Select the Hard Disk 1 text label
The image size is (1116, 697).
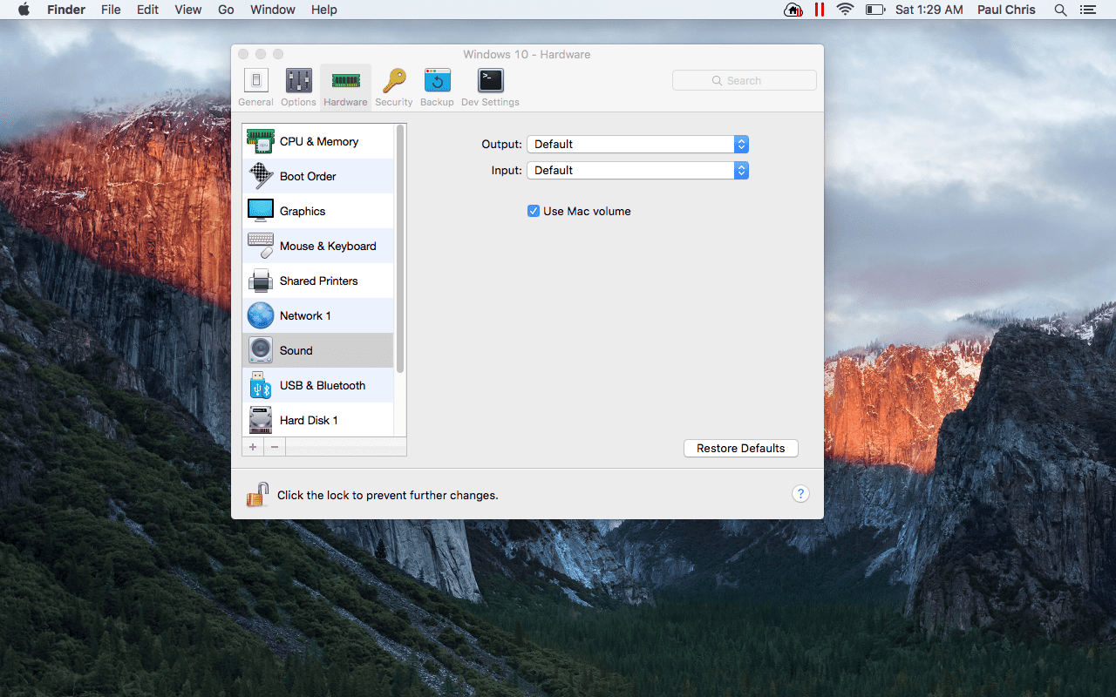coord(309,420)
